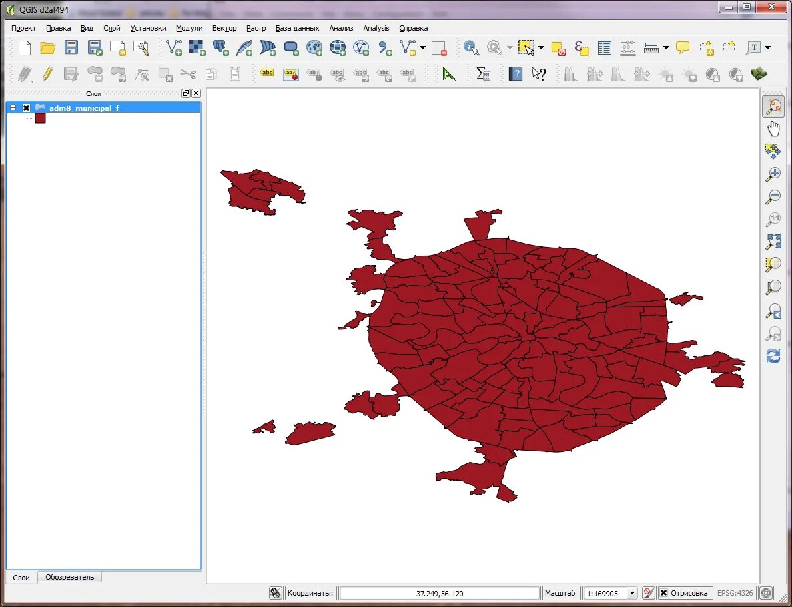Add a vector layer
The image size is (792, 607).
pyautogui.click(x=174, y=48)
